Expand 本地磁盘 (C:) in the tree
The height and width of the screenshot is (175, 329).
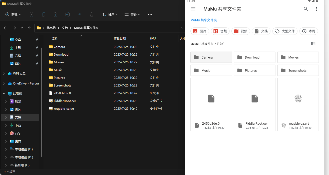pos(6,149)
